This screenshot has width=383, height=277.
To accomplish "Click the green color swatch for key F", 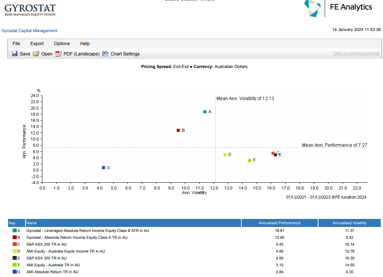I will point(14,265).
